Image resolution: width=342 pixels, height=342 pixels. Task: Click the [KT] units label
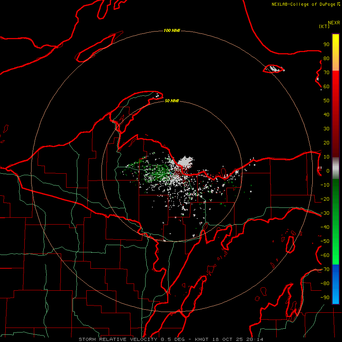click(325, 26)
